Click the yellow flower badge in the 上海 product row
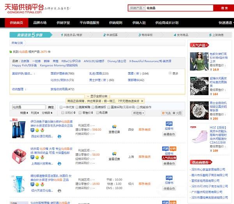The width and height of the screenshot is (234, 204). coord(37,157)
